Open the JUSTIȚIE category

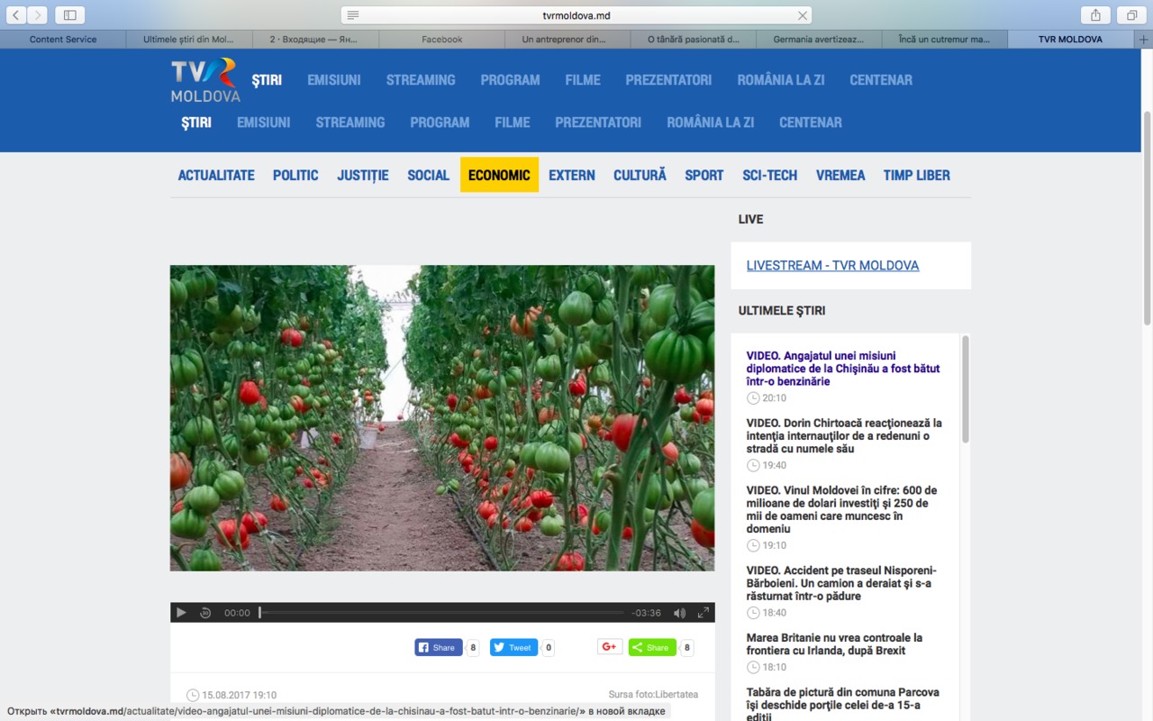pyautogui.click(x=363, y=175)
